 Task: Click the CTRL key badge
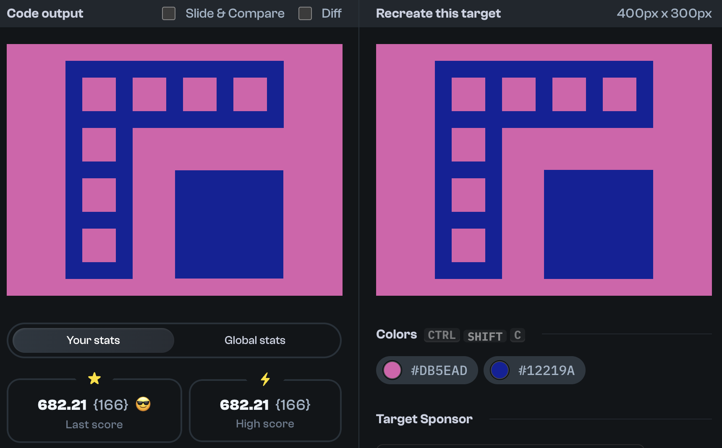(x=441, y=335)
